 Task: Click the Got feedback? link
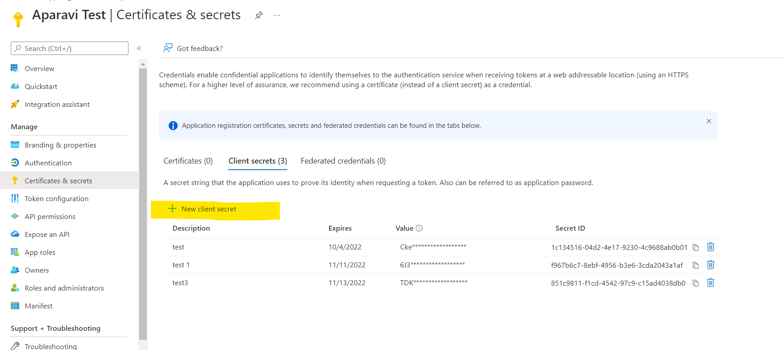click(200, 48)
